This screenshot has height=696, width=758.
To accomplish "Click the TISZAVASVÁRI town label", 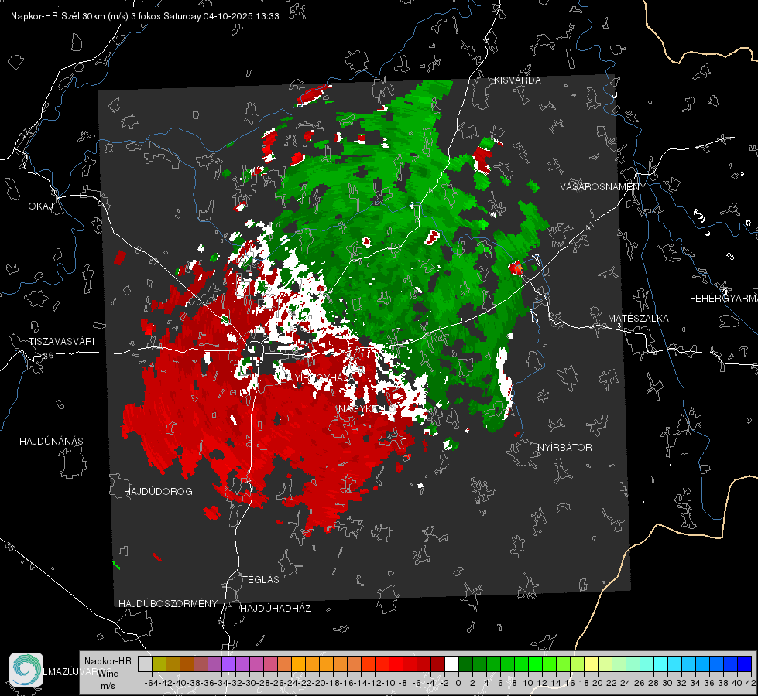I will pos(61,342).
